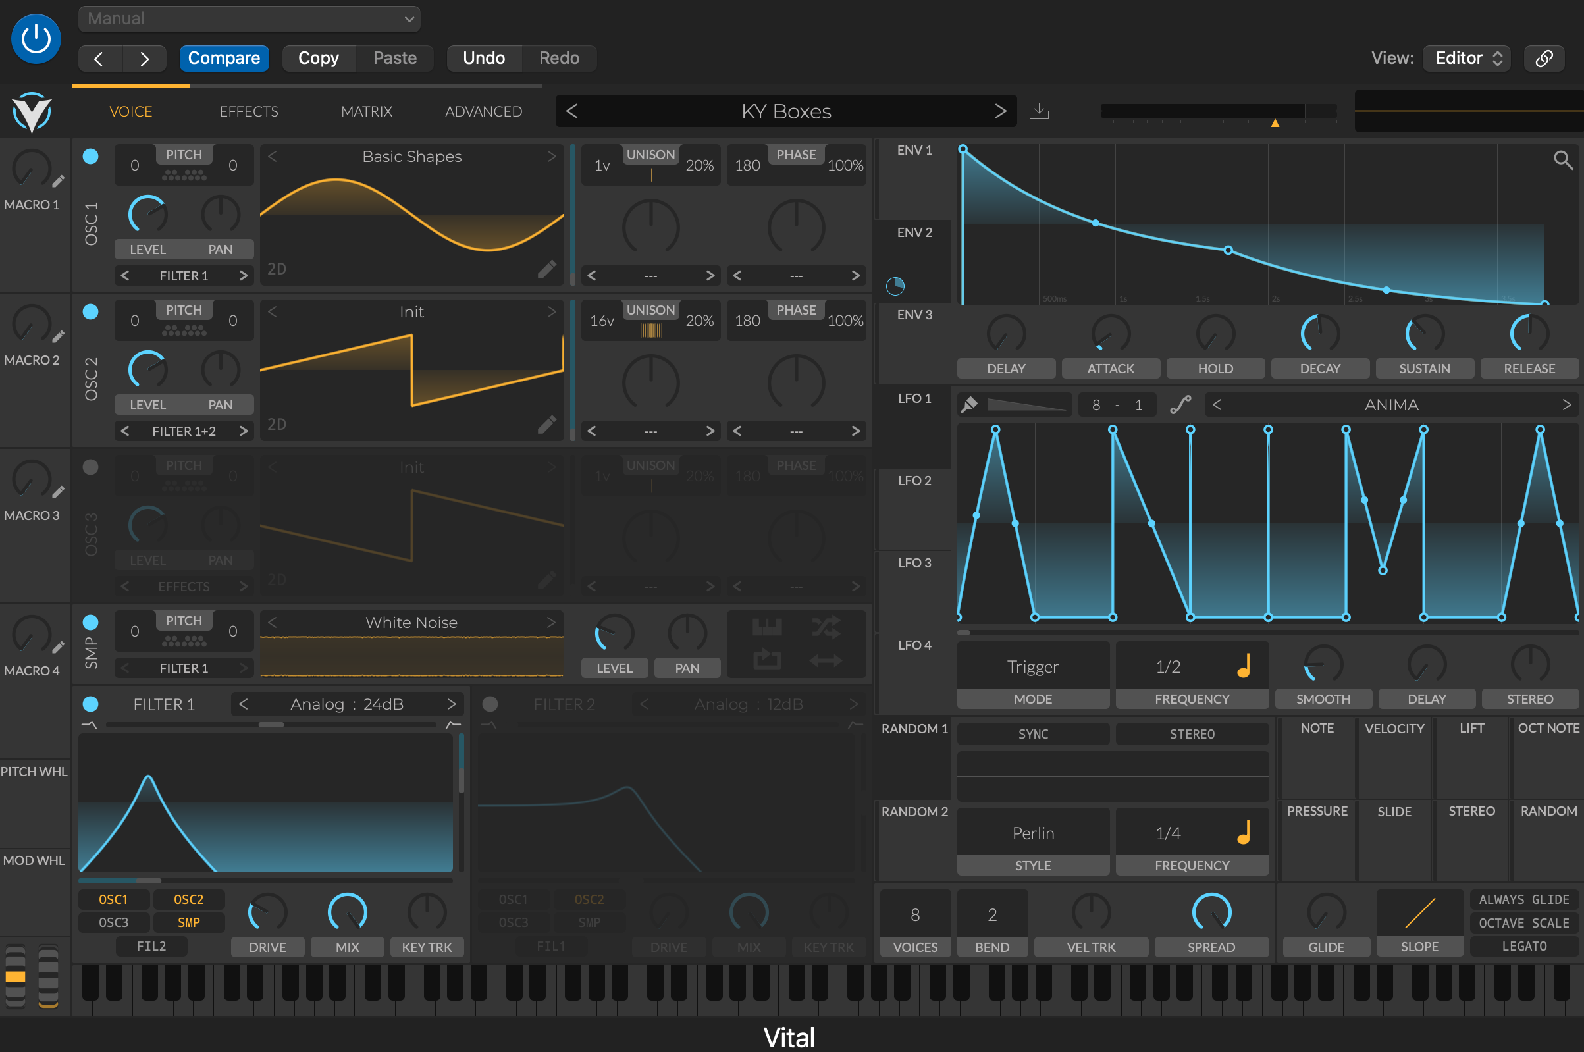This screenshot has height=1052, width=1584.
Task: Click LFO 1 frequency tempo note icon
Action: [1243, 666]
